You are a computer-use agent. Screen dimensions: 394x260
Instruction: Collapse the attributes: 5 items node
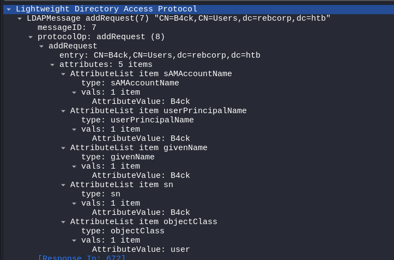(x=52, y=65)
